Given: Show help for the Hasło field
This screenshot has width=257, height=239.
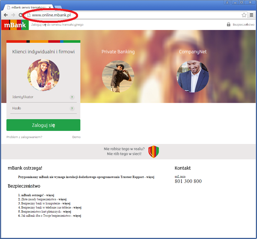Looking at the screenshot, I should click(72, 108).
